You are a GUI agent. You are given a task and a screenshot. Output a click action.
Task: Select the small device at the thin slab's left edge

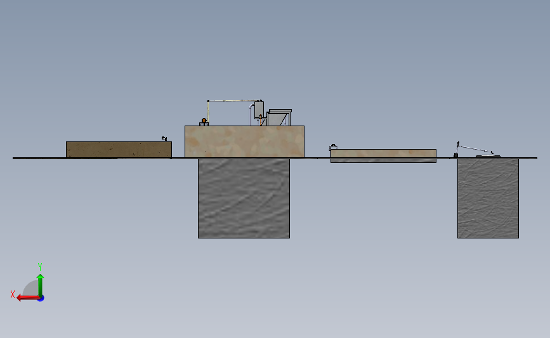[x=333, y=146]
